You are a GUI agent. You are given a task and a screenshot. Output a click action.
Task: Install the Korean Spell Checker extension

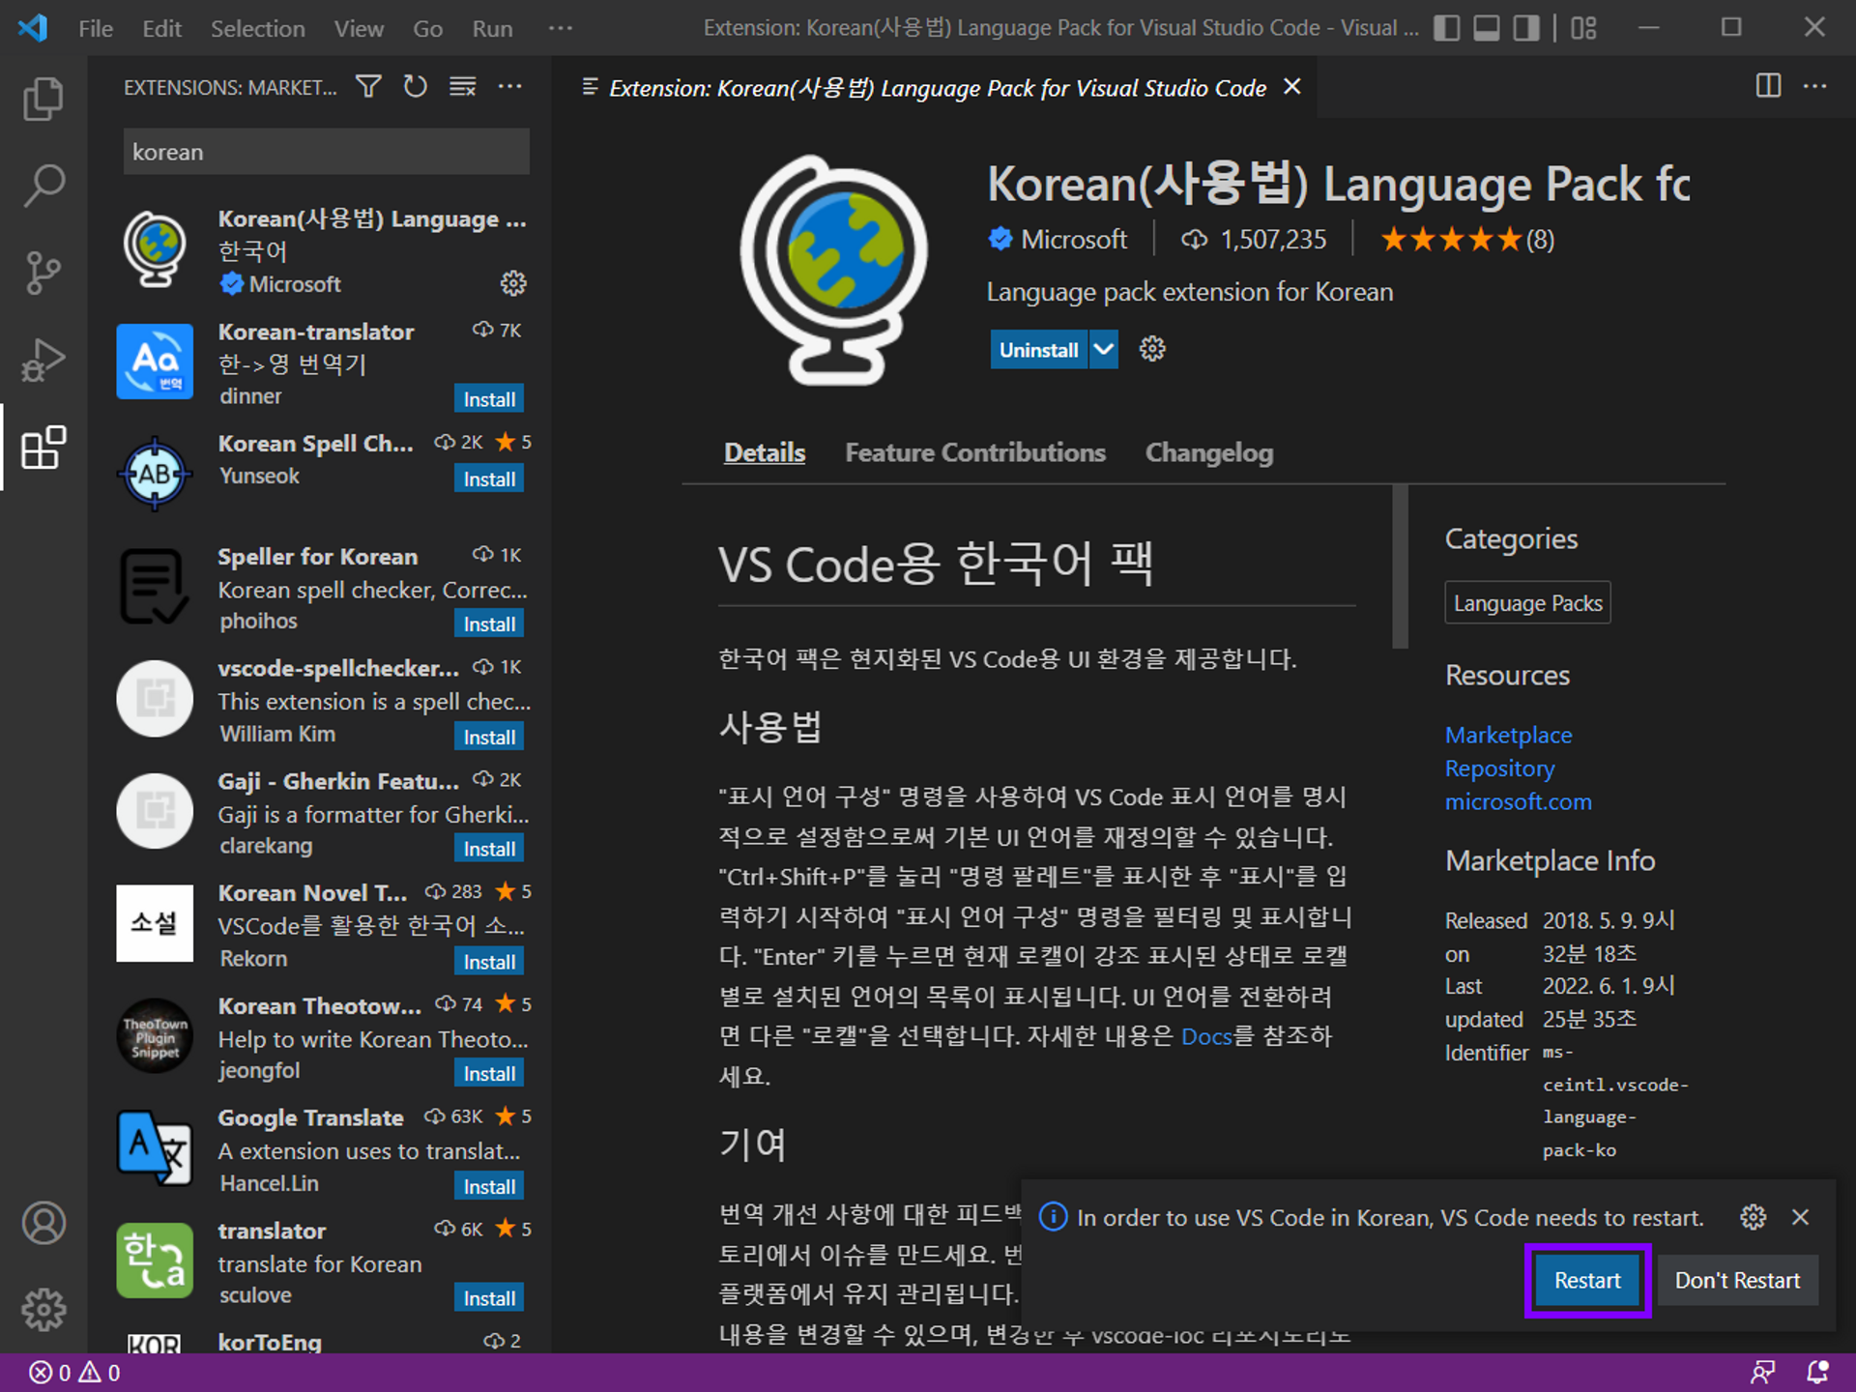point(489,478)
